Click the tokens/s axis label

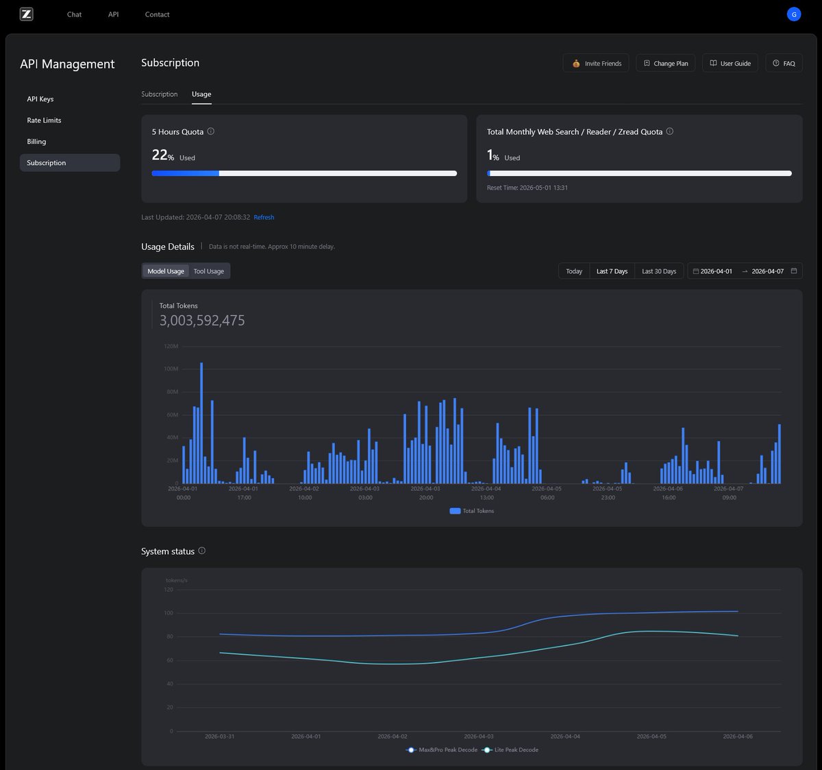[x=176, y=580]
